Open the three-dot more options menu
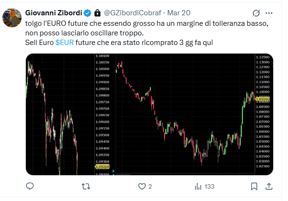Viewport: 288px width, 201px height. tap(269, 13)
